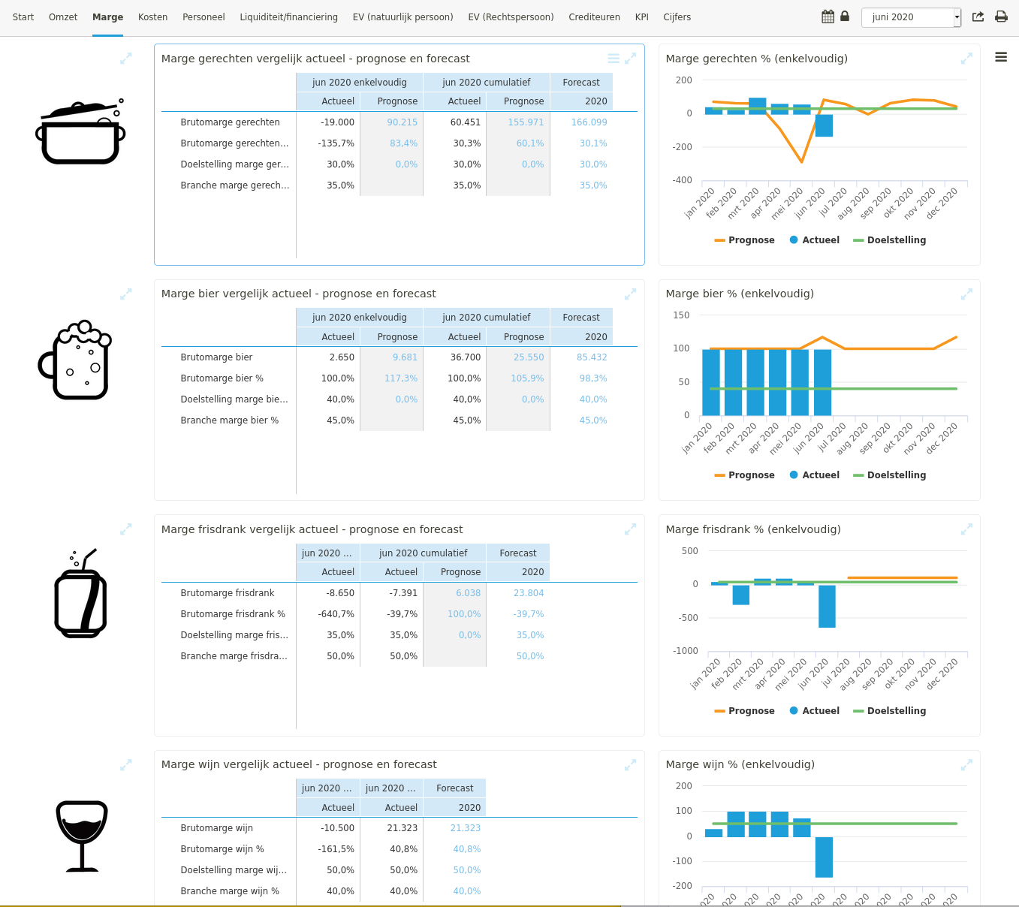Image resolution: width=1019 pixels, height=907 pixels.
Task: Expand the wine glass image tile
Action: pos(126,765)
